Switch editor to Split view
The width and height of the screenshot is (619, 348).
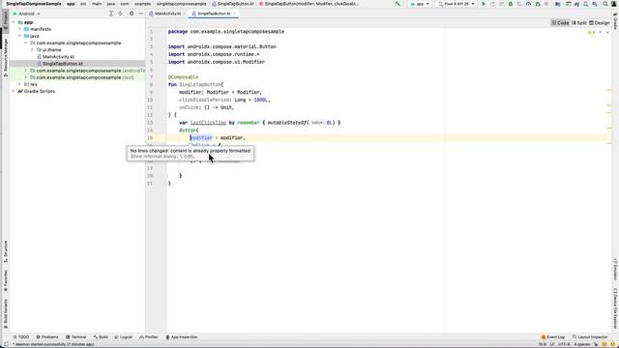click(x=579, y=23)
